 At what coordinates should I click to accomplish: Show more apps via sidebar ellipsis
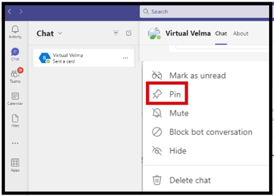15,143
